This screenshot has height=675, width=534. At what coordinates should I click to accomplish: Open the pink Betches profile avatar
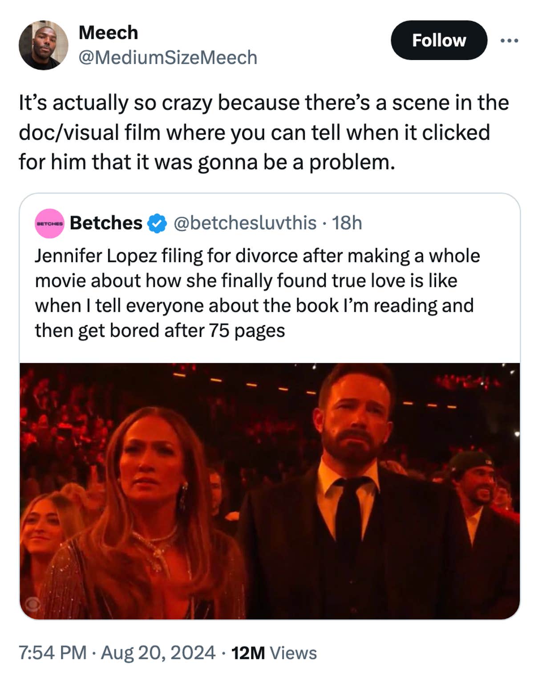[50, 224]
